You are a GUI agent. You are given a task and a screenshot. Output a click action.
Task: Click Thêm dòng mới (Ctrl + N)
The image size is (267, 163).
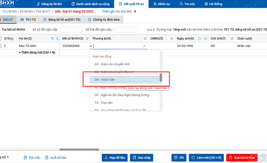coord(37,52)
